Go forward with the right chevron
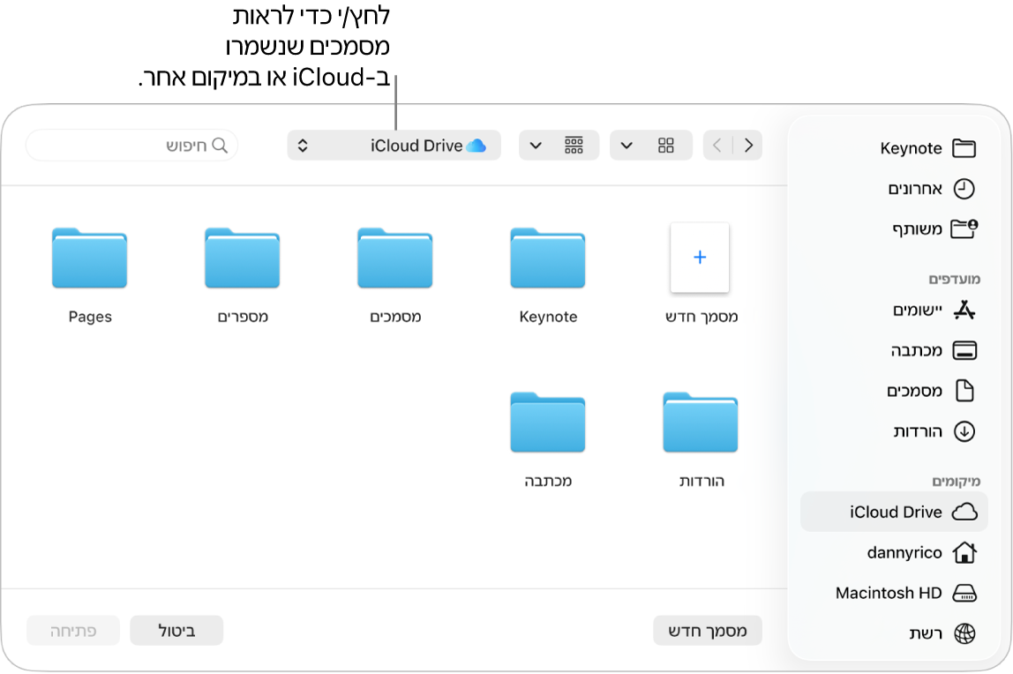 pos(748,146)
